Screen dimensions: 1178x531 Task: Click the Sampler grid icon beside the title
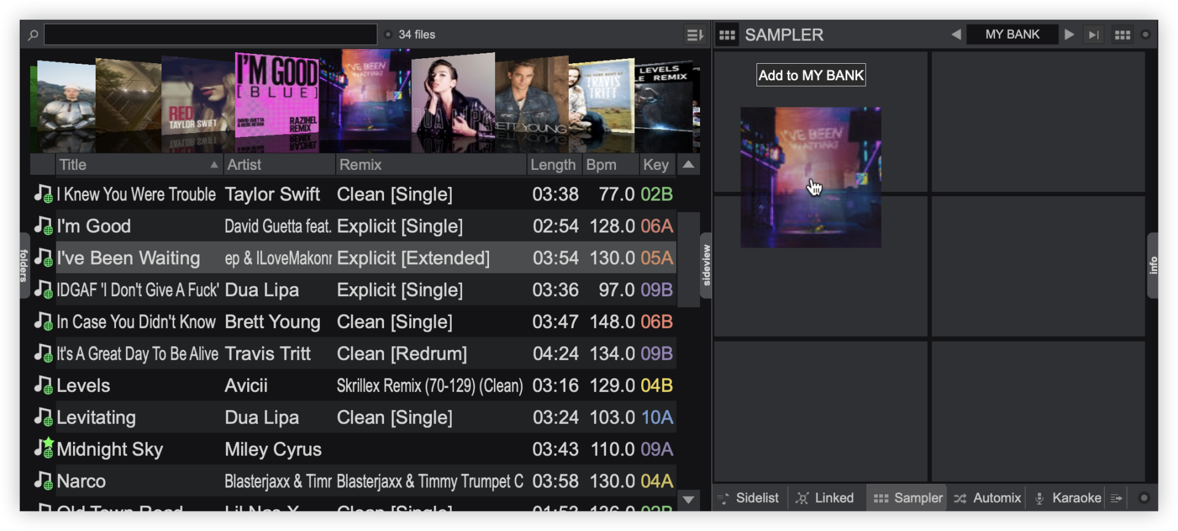pos(727,35)
